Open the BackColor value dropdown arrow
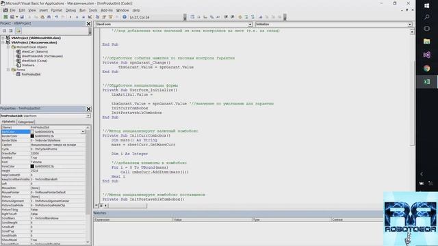 pyautogui.click(x=83, y=132)
